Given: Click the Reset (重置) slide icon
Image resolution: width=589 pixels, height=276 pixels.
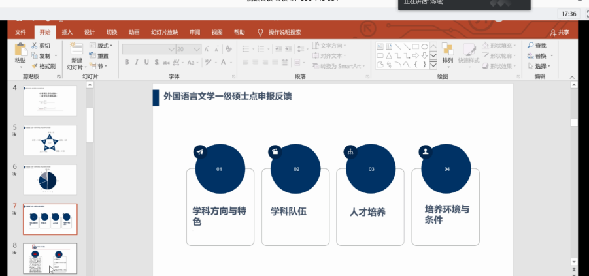Looking at the screenshot, I should (x=92, y=55).
